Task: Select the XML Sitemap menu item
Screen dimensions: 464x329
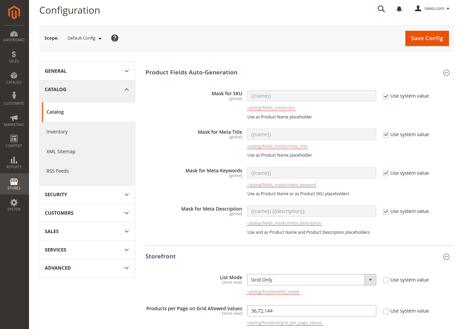Action: (61, 152)
